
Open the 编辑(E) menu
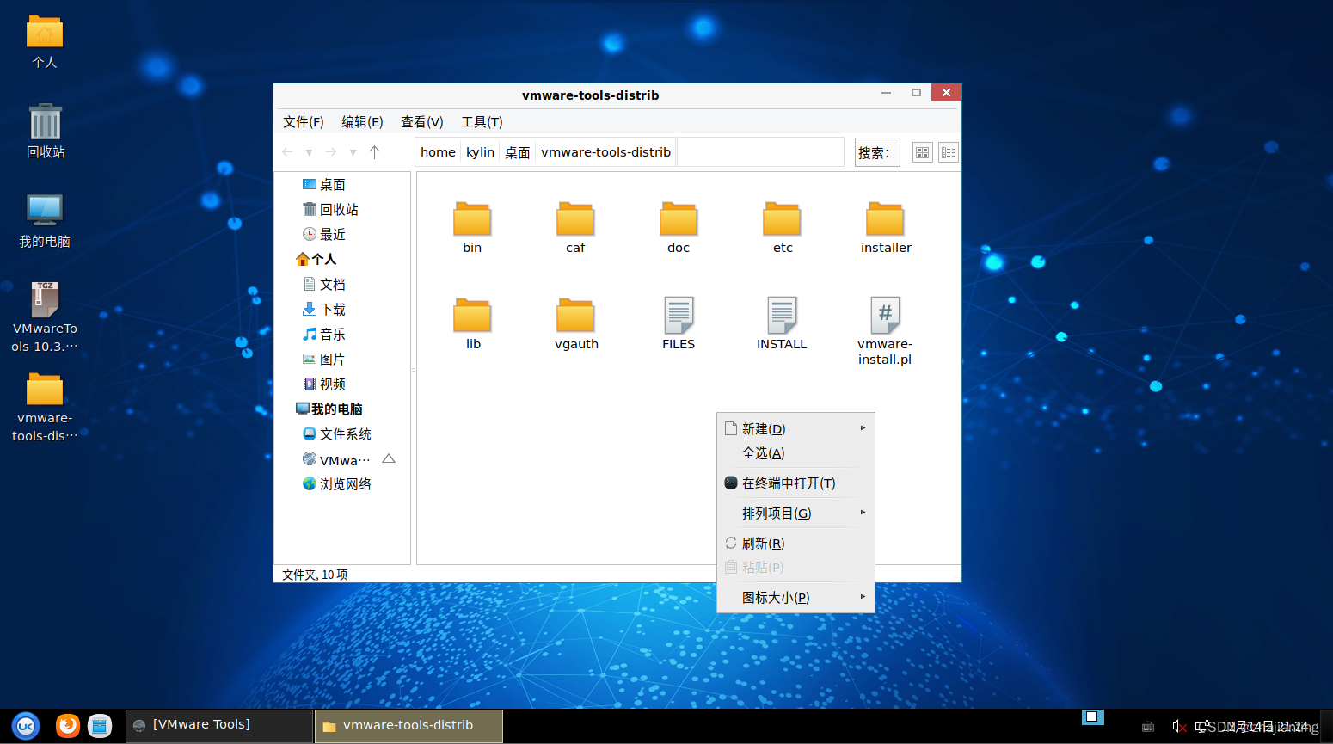point(362,122)
